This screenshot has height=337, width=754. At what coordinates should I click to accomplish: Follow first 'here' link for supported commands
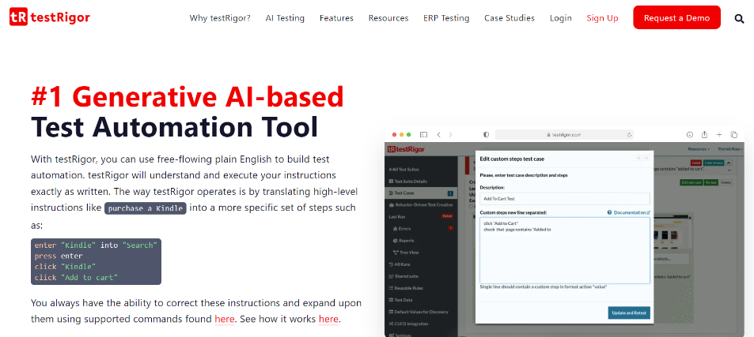(225, 319)
